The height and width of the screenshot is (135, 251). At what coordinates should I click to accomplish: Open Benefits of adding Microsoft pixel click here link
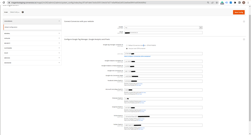point(143,93)
